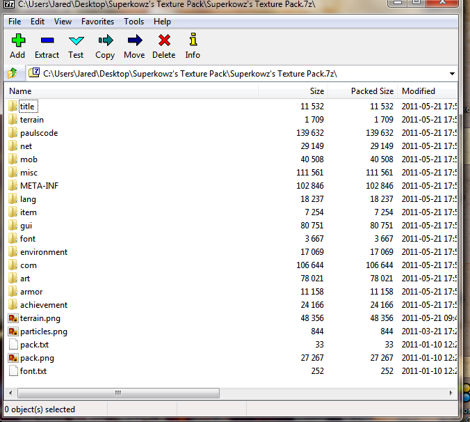The height and width of the screenshot is (422, 470).
Task: Click the green Add toolbar icon
Action: (17, 41)
